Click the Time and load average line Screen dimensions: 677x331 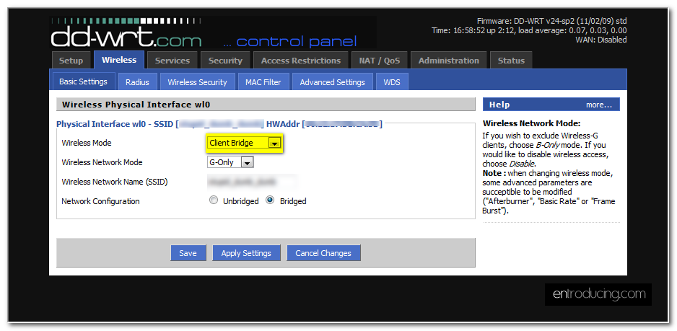click(x=529, y=30)
